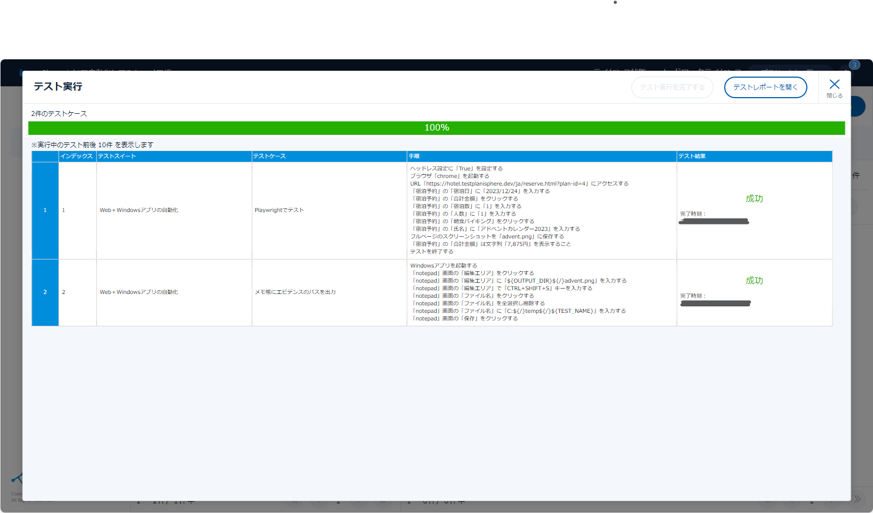
Task: Select the テストスイート column header
Action: tap(174, 156)
